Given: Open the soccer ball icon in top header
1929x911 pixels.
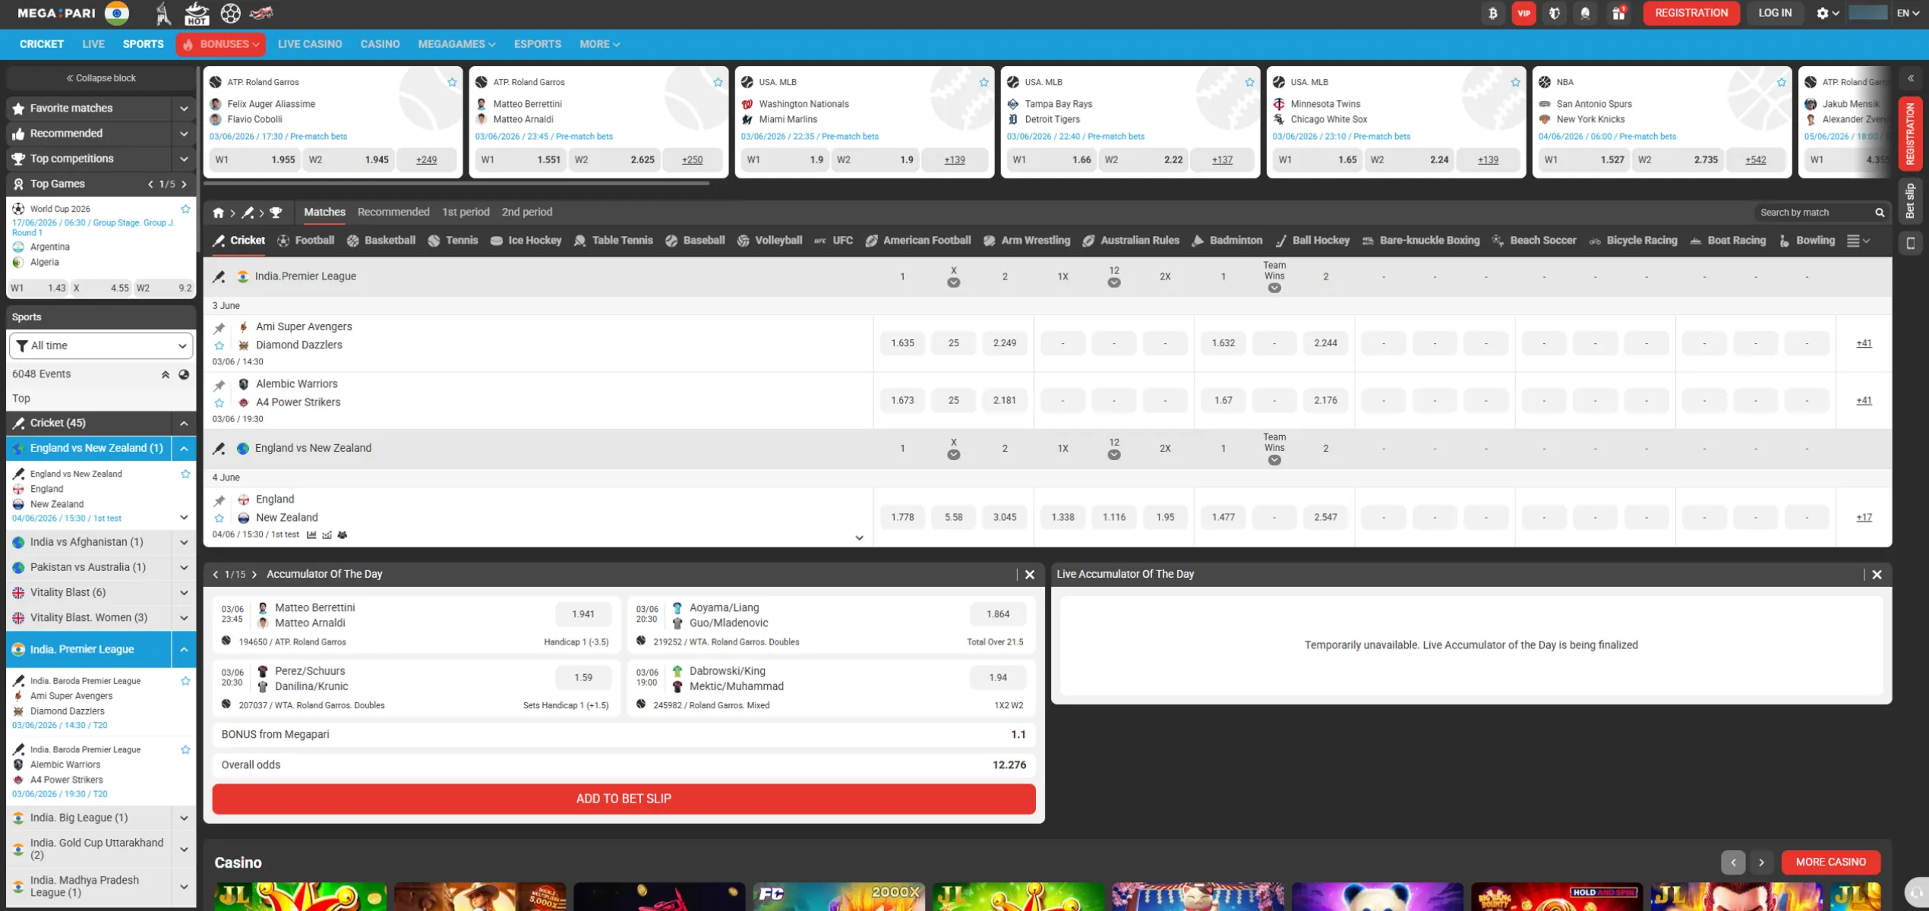Looking at the screenshot, I should (231, 13).
